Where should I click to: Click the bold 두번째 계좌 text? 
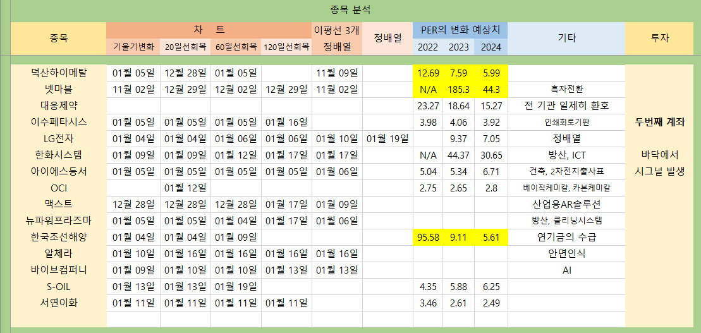660,123
